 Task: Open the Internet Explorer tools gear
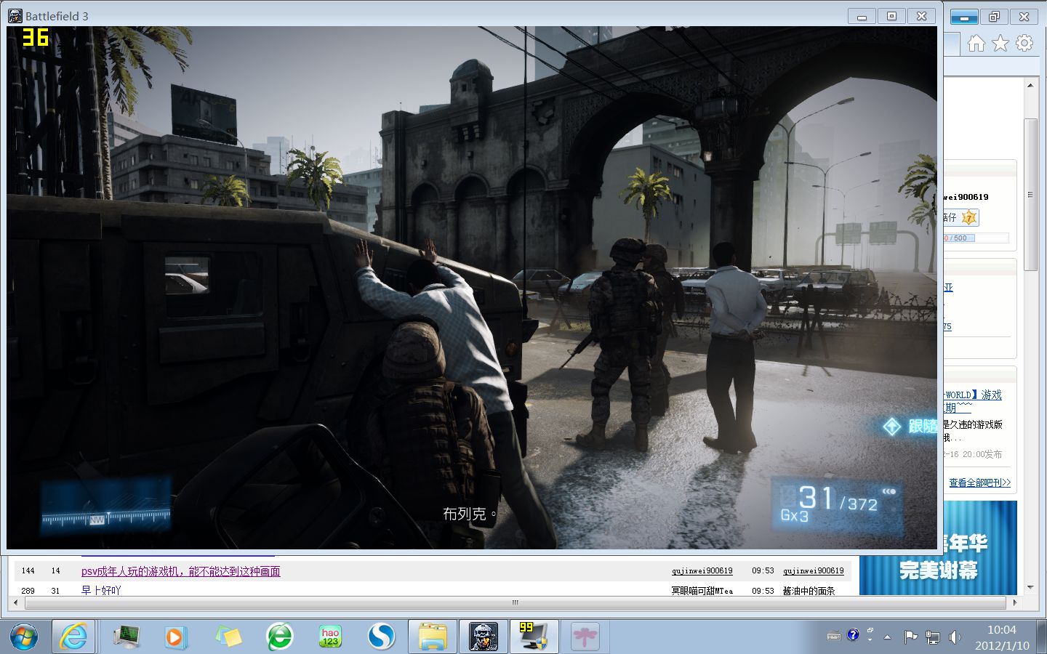point(1024,44)
